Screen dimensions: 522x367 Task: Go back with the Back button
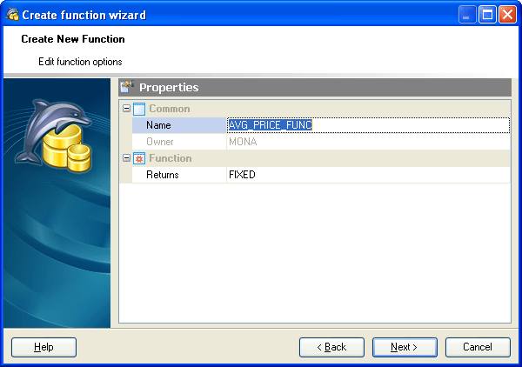tap(331, 347)
